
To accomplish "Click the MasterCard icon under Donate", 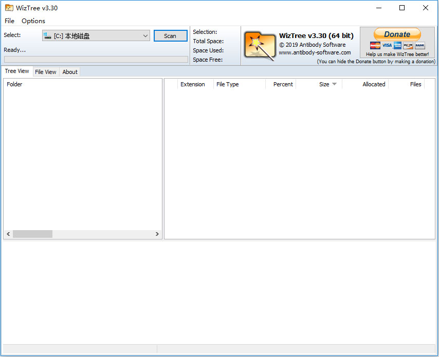I will pos(375,45).
